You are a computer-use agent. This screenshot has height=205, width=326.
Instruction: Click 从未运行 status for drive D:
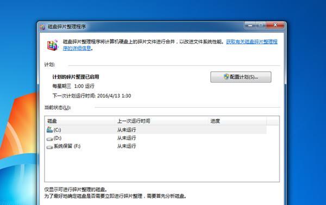click(127, 138)
